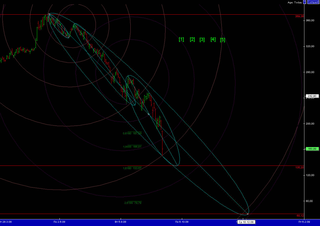Click the red 60,12 price level label

click(x=300, y=215)
